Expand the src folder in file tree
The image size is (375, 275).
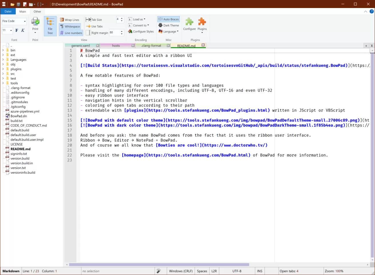tap(3, 74)
